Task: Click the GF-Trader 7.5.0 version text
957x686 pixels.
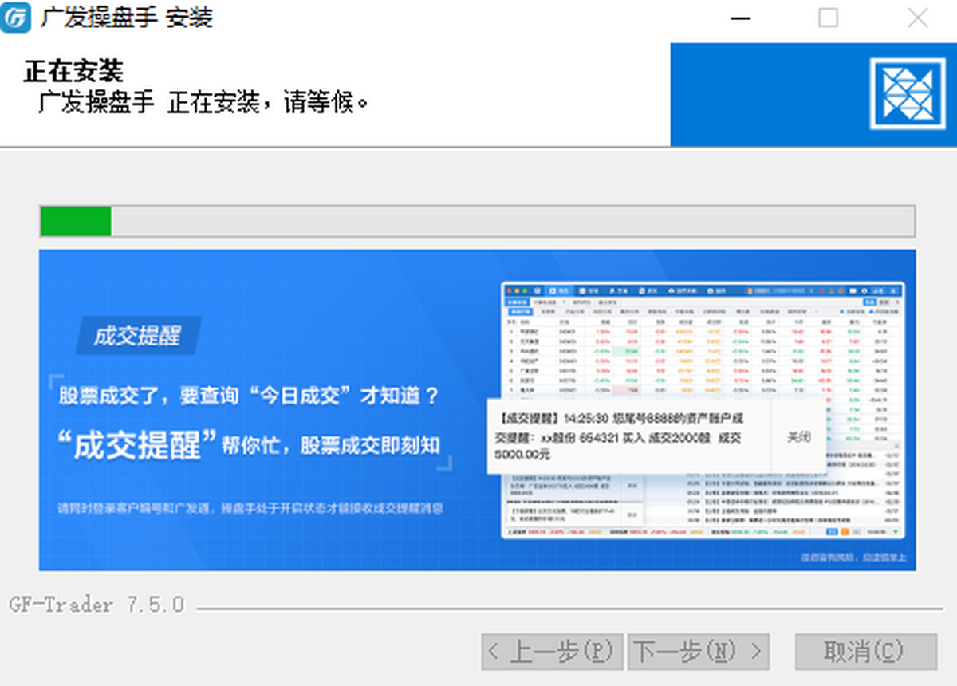Action: [x=96, y=605]
